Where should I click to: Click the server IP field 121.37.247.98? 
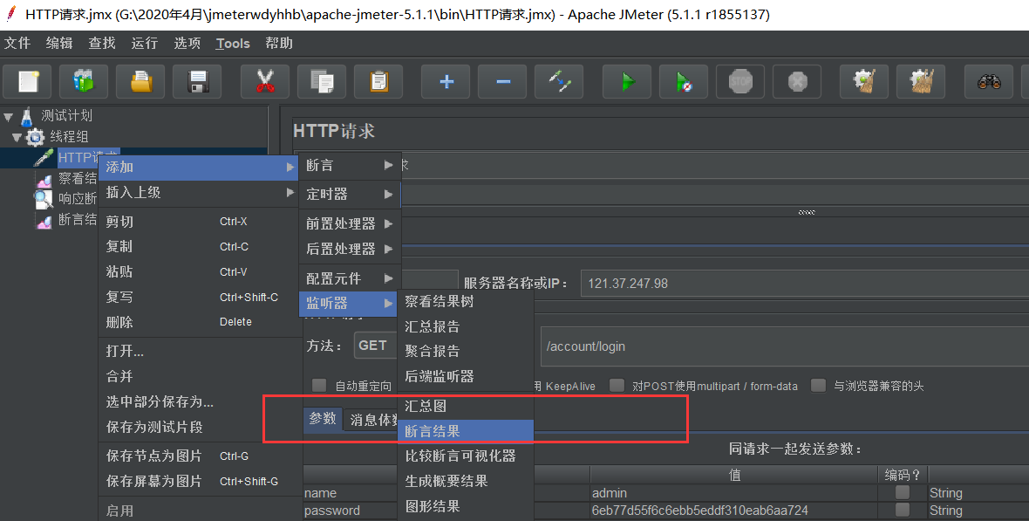pyautogui.click(x=805, y=283)
